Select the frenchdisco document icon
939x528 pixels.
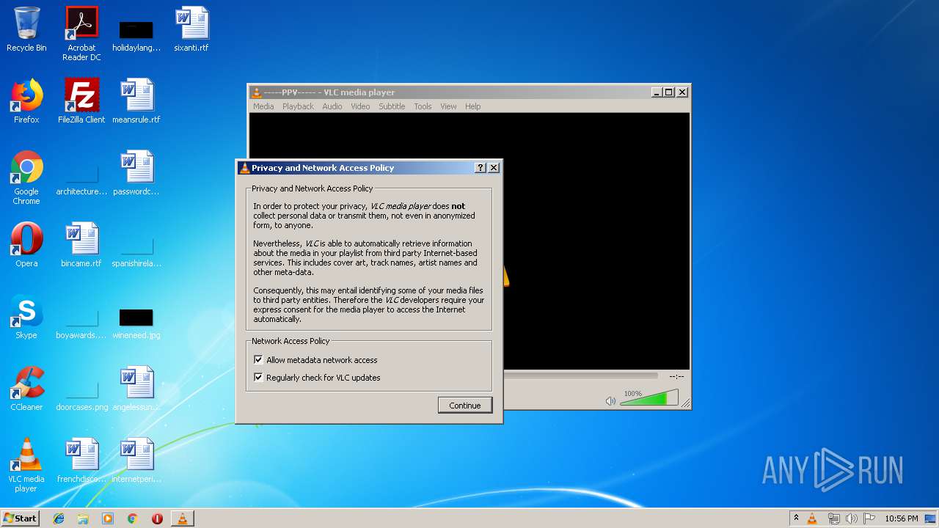click(x=81, y=461)
